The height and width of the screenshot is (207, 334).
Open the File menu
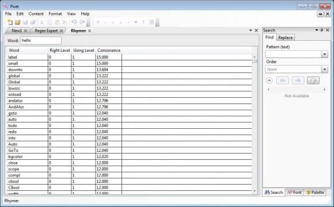(x=8, y=14)
